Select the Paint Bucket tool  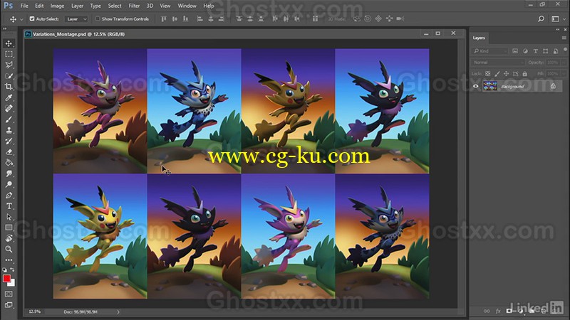pos(9,163)
